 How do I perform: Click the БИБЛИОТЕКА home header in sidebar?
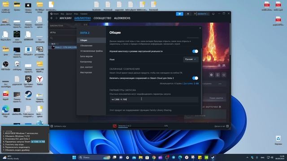57,26
